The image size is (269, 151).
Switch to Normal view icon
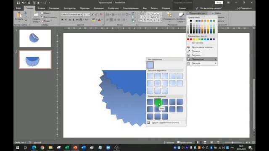[x=198, y=143]
